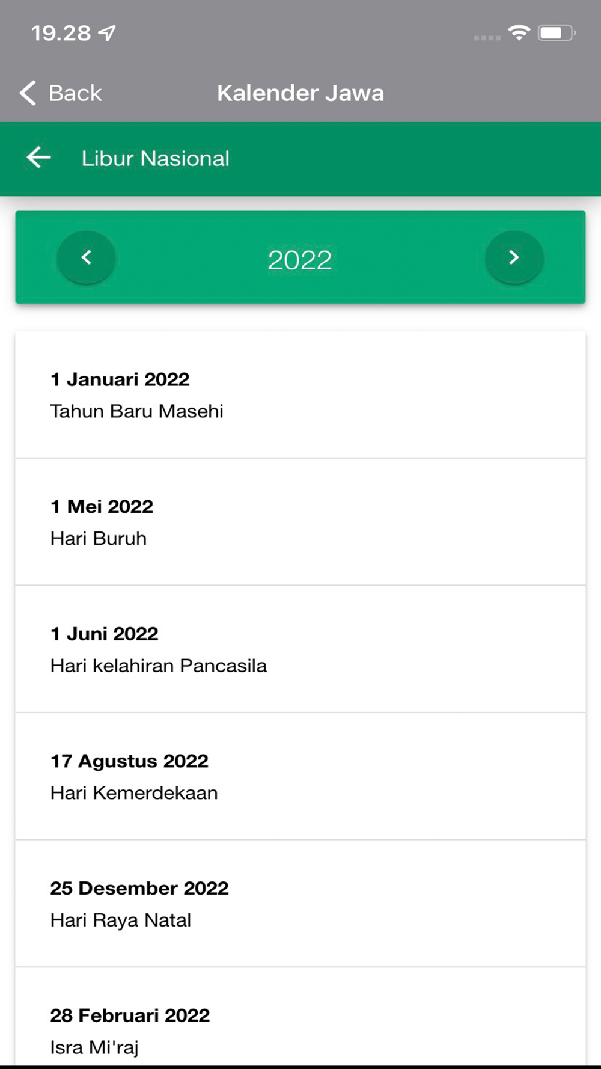Click the 1 Januari 2022 date heading
Screen dimensions: 601x1069
[x=120, y=379]
